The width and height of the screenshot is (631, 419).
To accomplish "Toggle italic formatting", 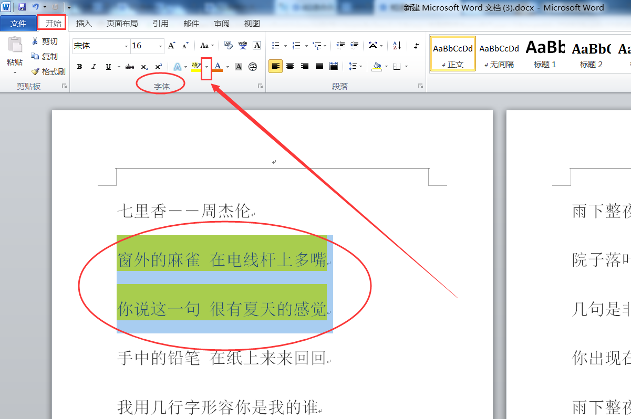I will point(94,67).
